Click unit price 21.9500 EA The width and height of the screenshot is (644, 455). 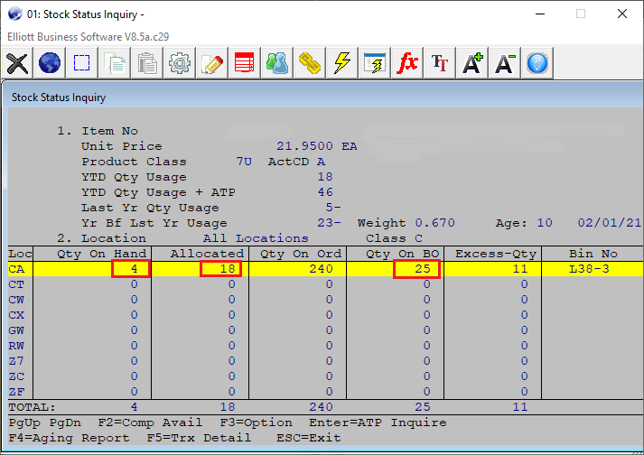pos(317,146)
